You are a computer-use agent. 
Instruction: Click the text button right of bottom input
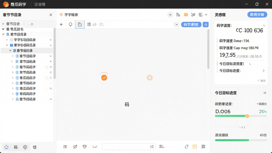[162, 147]
